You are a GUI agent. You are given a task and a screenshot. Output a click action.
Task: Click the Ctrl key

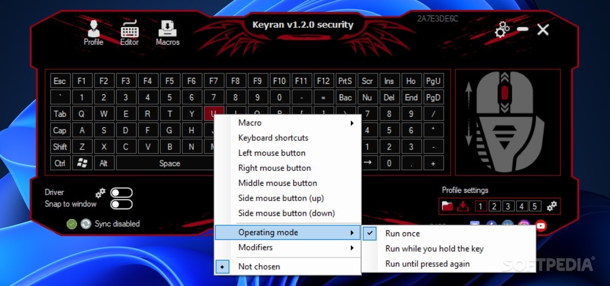point(60,163)
